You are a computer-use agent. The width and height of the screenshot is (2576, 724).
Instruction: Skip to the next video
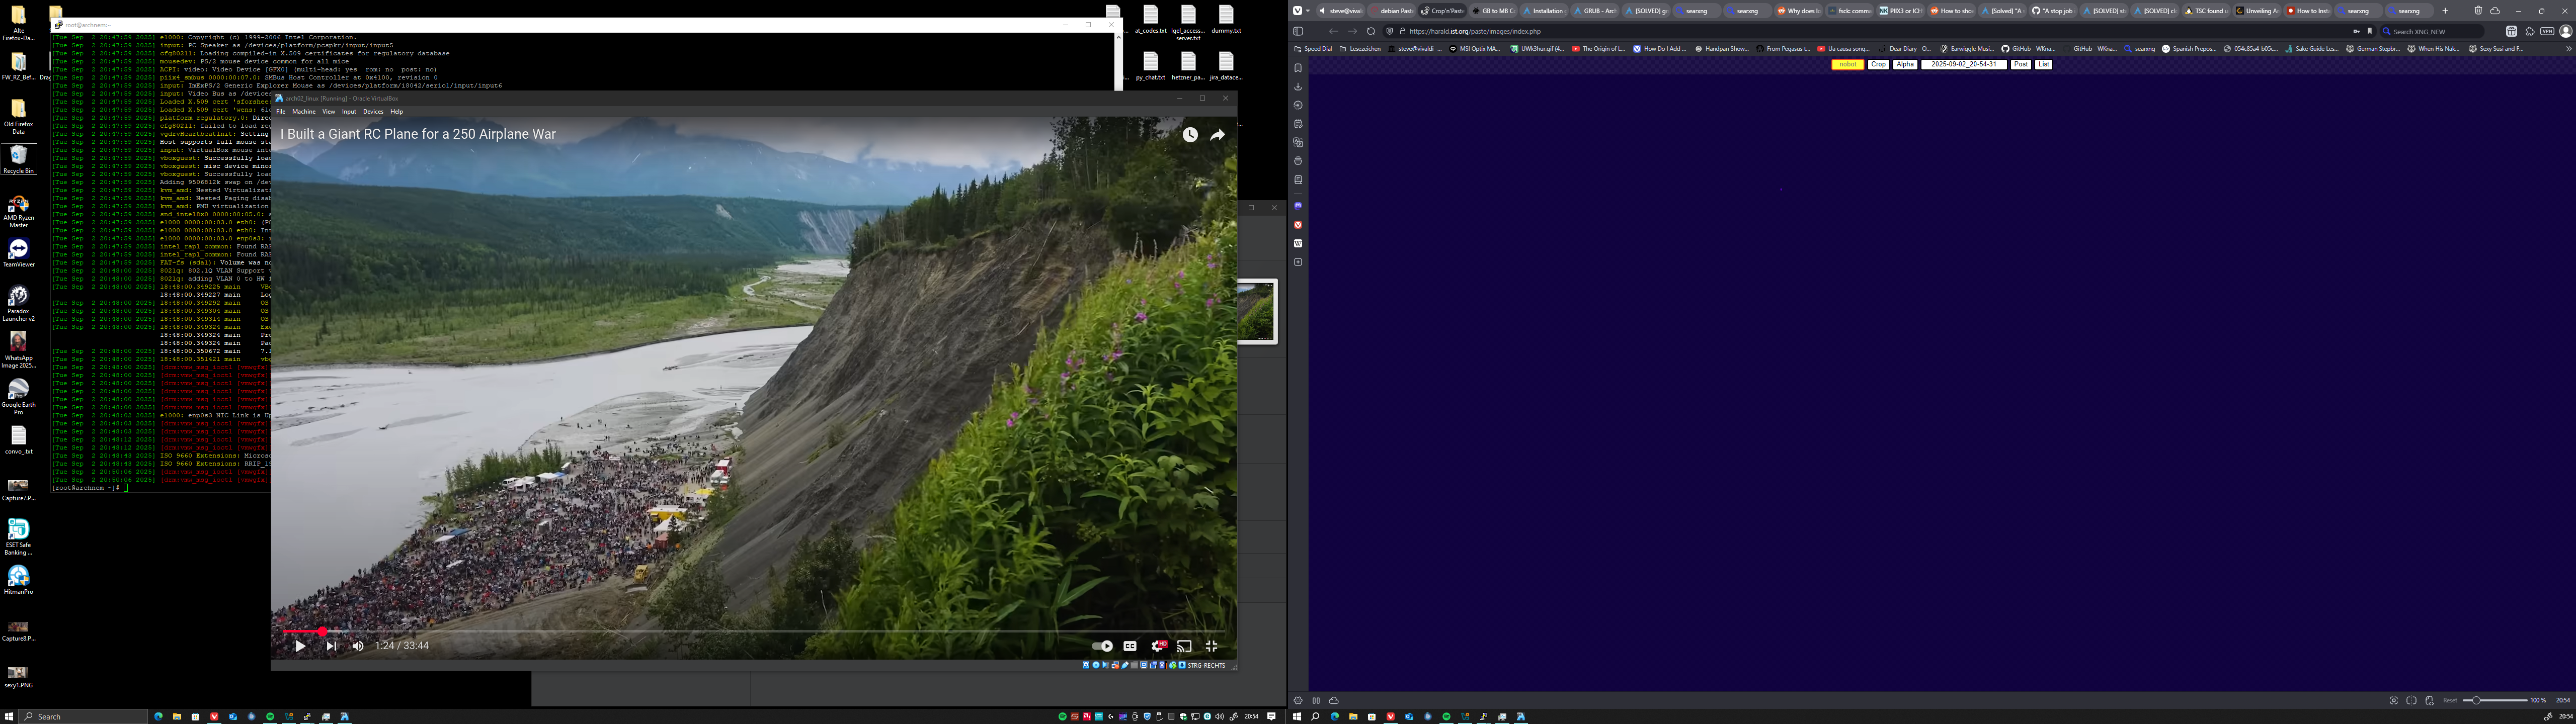tap(331, 646)
